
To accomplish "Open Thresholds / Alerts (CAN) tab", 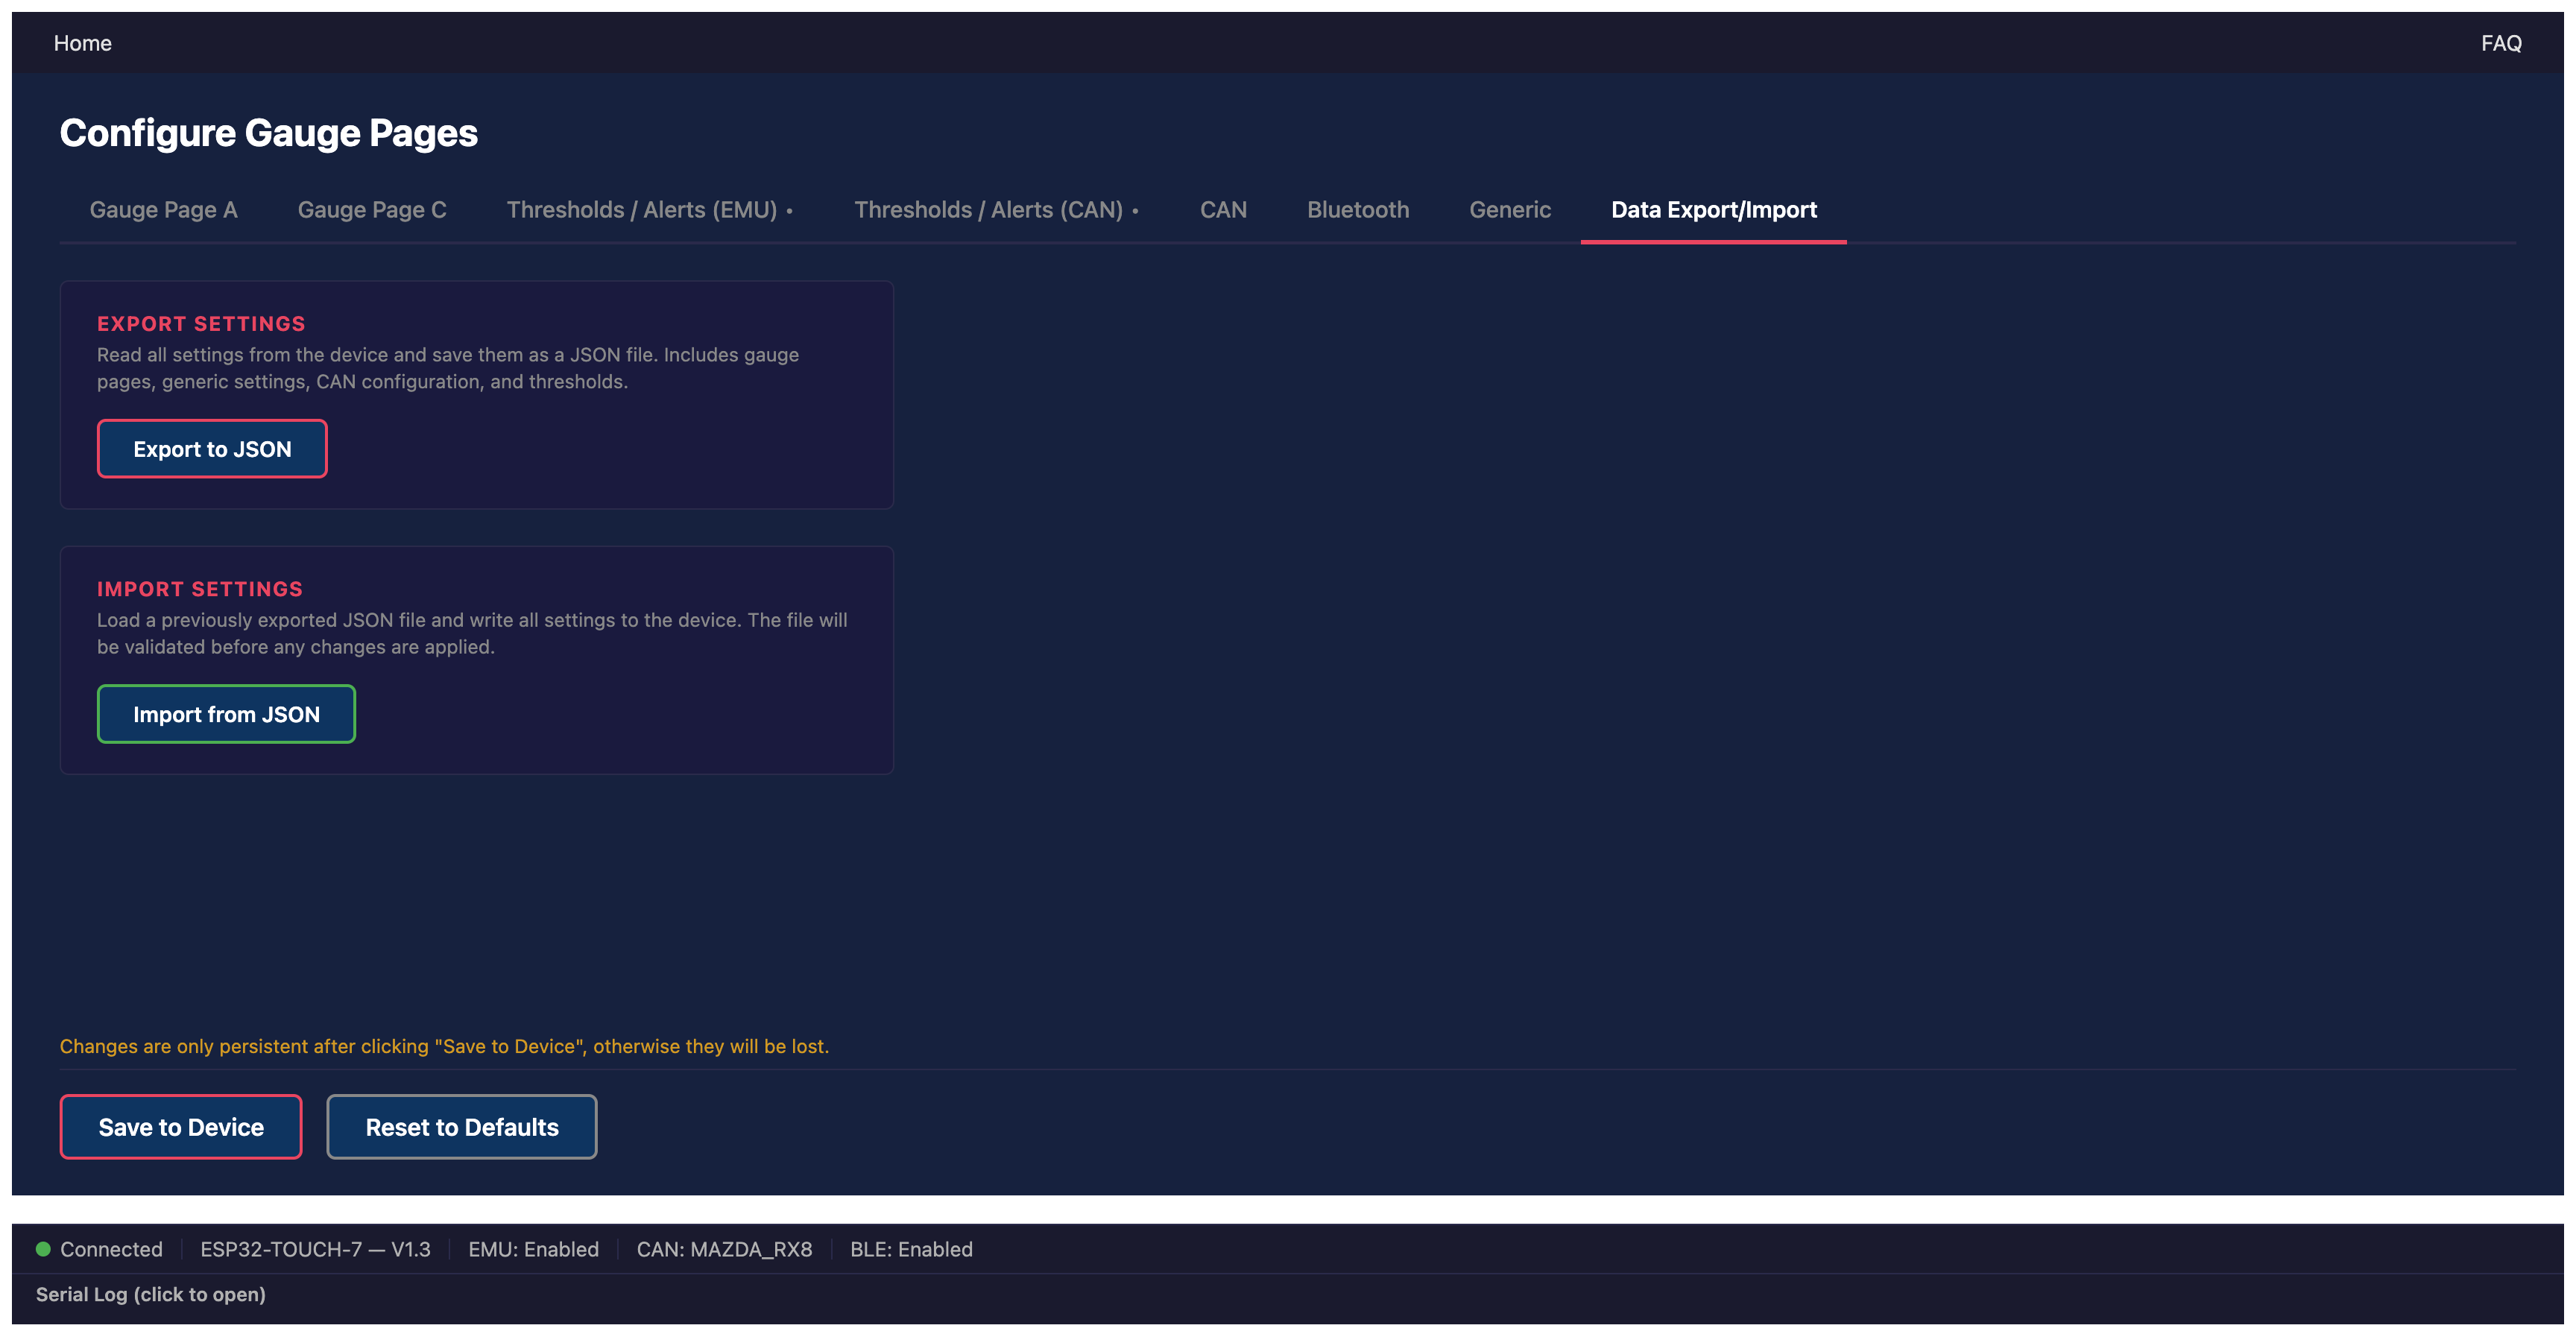I will pyautogui.click(x=997, y=210).
